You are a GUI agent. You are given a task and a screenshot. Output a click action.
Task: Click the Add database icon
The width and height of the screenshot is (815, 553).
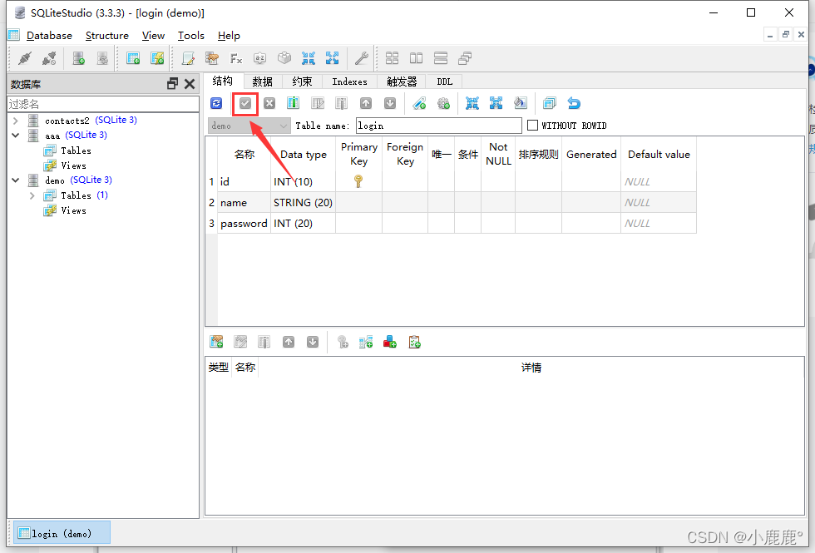[78, 58]
